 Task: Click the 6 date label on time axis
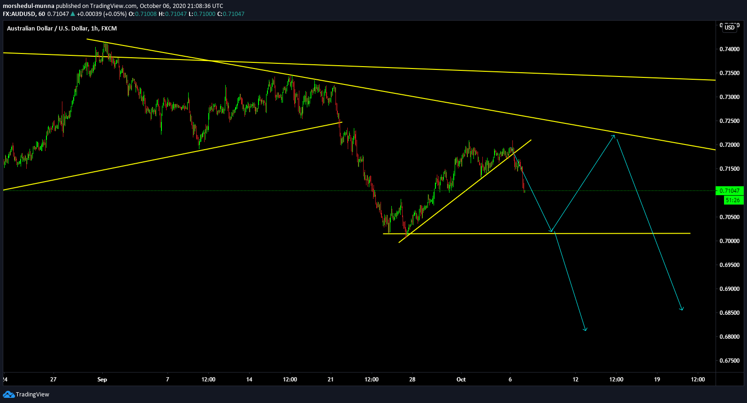[510, 380]
